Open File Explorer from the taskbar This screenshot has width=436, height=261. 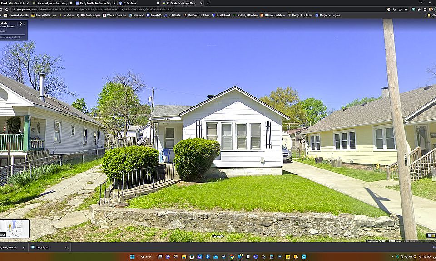coord(184,257)
